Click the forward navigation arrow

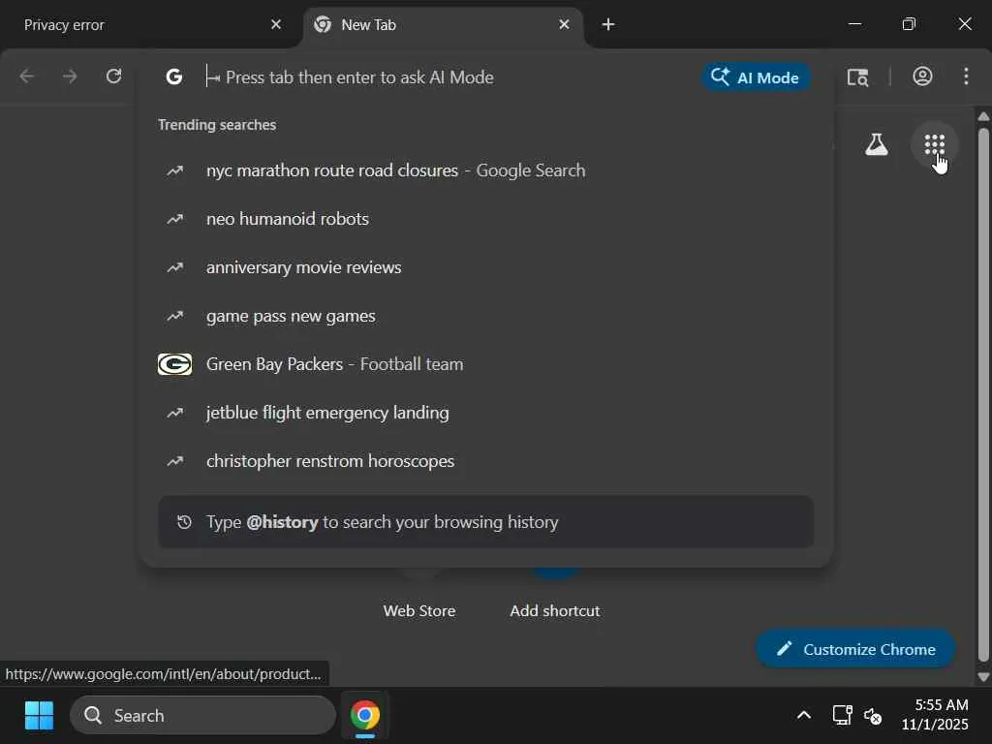(70, 77)
